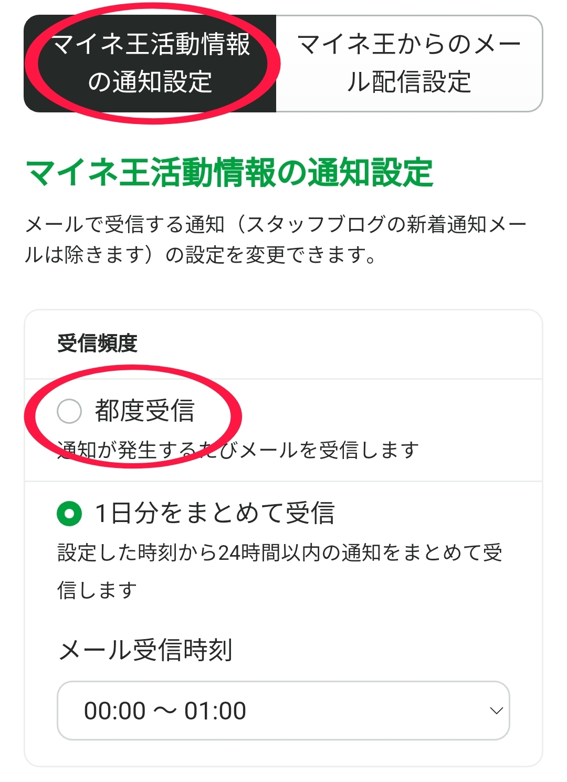567x782 pixels.
Task: Click the 1日分をまとめて受信 label text
Action: click(215, 513)
